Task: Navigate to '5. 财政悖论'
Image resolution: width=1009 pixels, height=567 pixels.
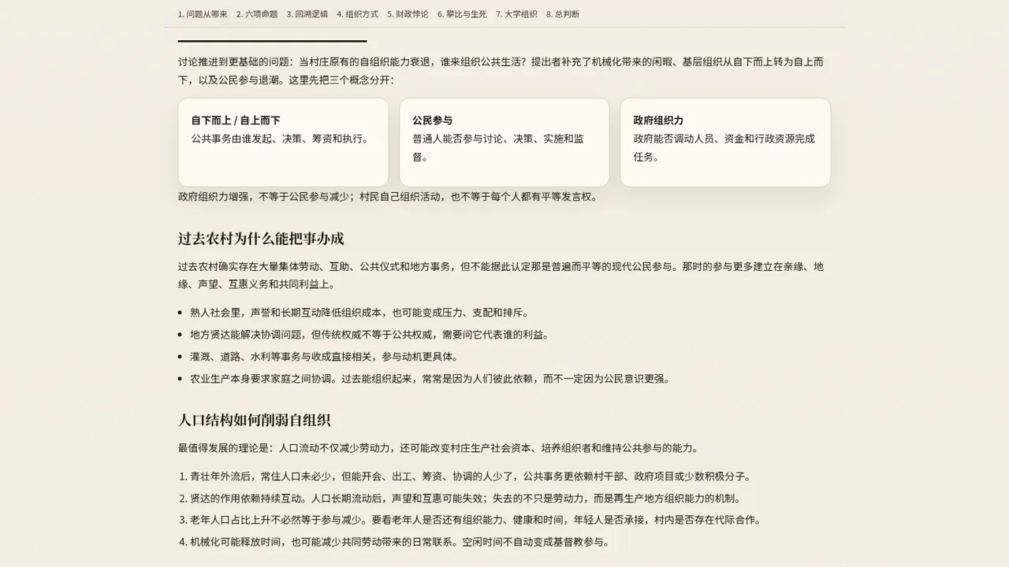Action: click(x=408, y=14)
